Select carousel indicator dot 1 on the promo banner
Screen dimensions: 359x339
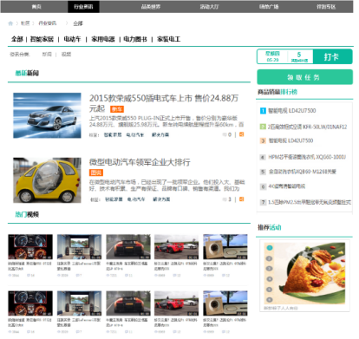270,248
